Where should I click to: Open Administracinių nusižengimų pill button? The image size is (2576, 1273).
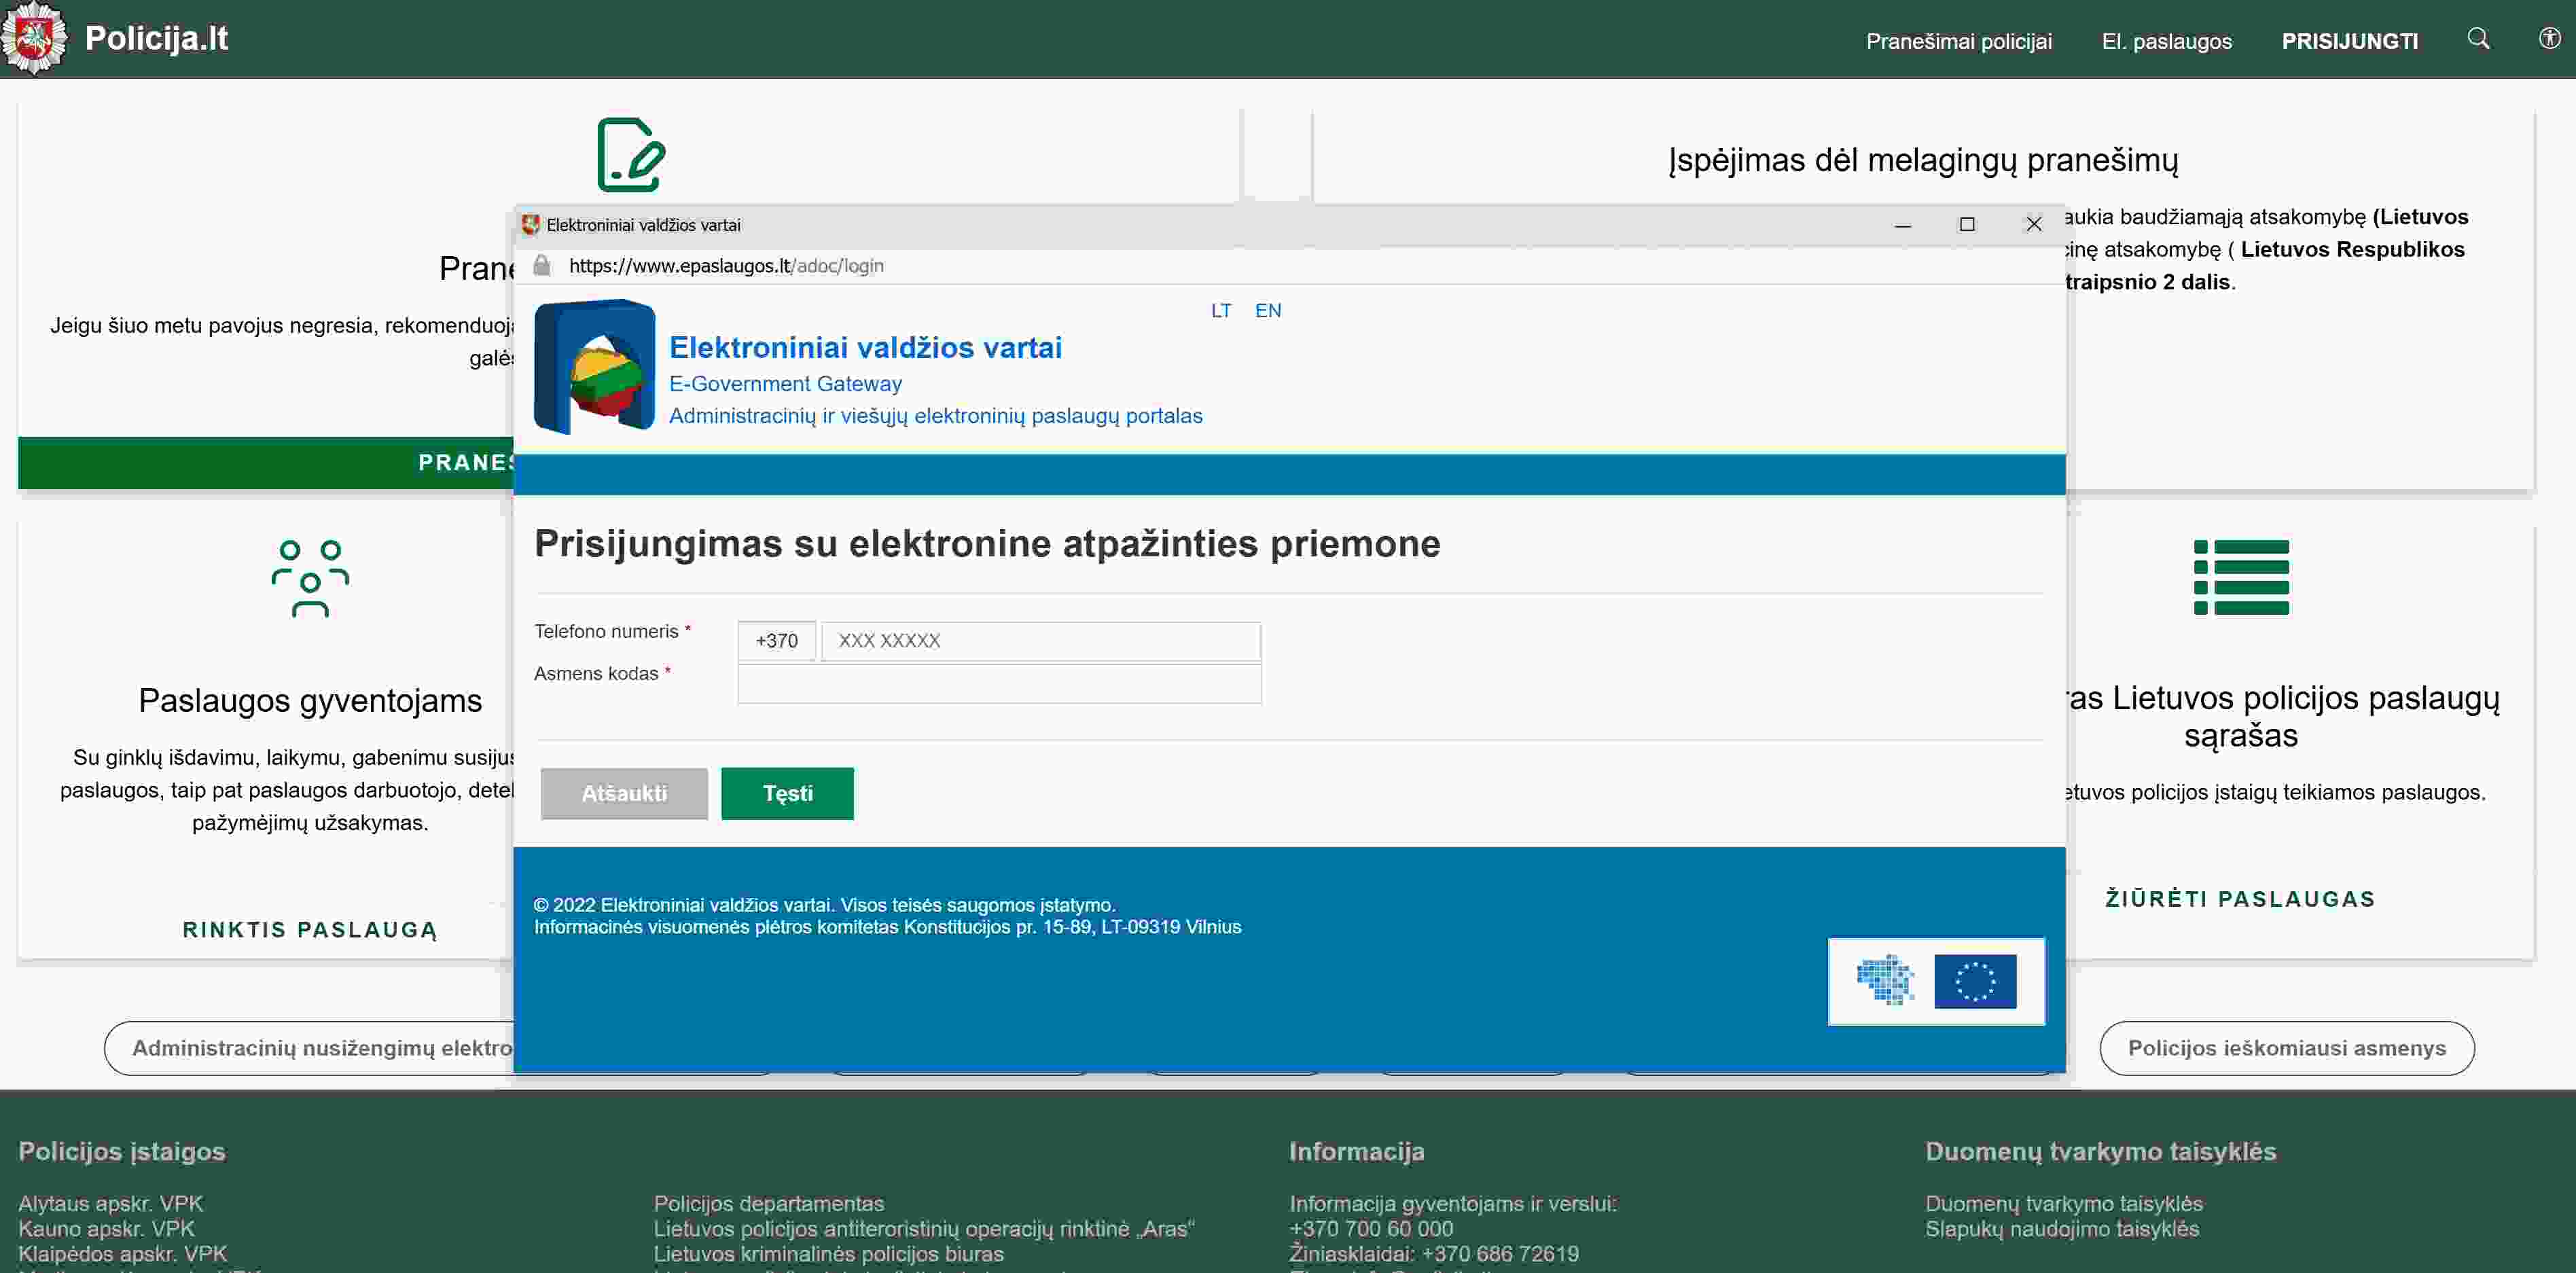310,1048
